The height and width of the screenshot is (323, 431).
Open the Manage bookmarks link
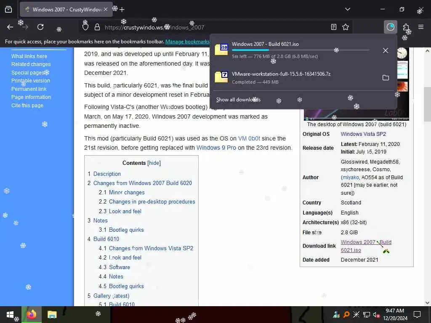187,42
